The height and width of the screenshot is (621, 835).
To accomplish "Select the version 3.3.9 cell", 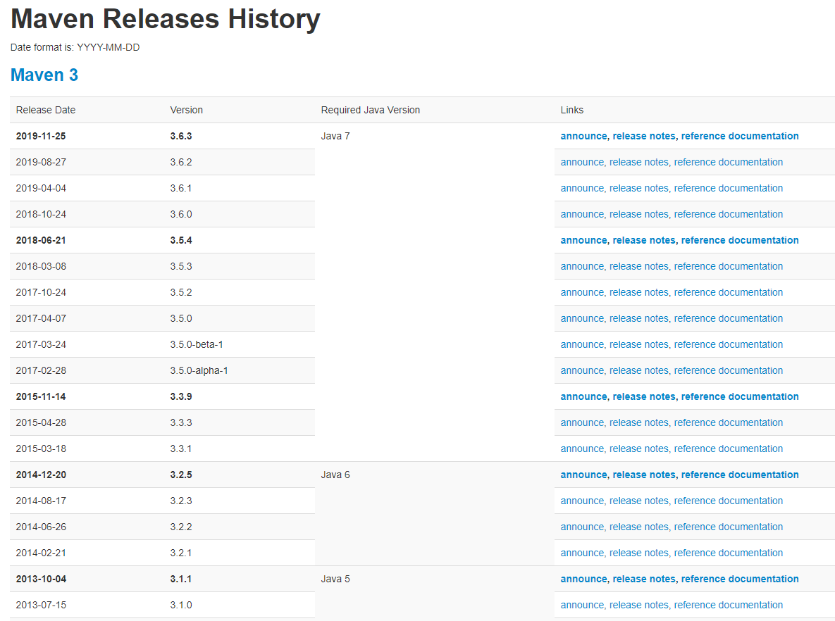I will [x=240, y=397].
